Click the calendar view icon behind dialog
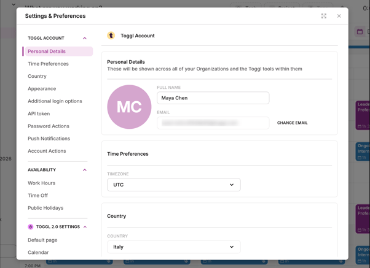 tap(360, 31)
